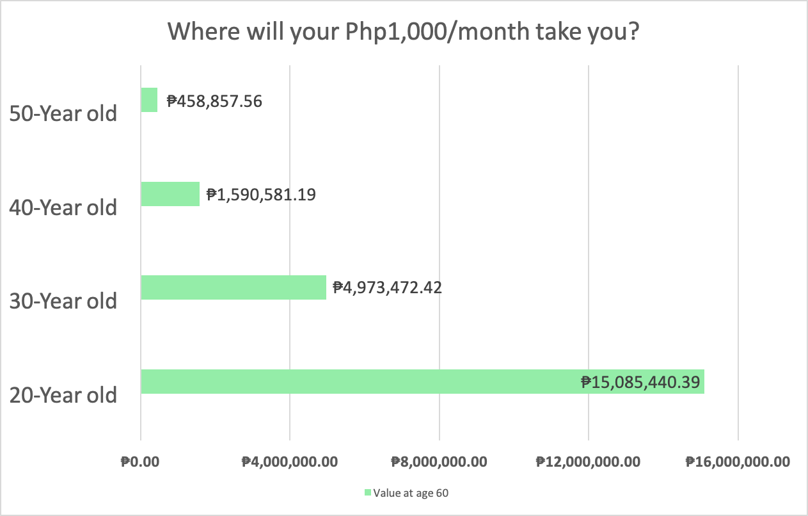
Task: Select the small 50-Year old bar
Action: click(x=149, y=100)
